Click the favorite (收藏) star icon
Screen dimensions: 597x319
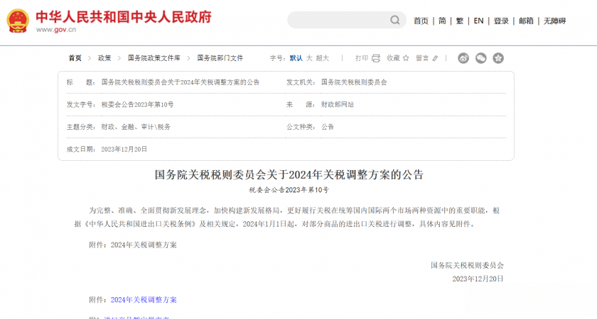tap(407, 58)
